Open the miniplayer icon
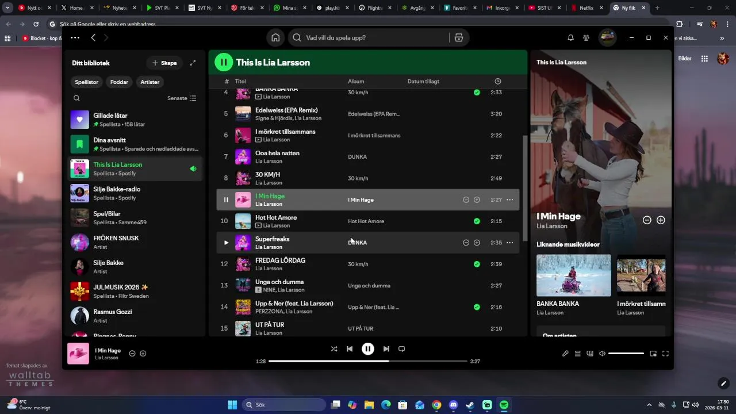This screenshot has height=414, width=736. coord(653,354)
